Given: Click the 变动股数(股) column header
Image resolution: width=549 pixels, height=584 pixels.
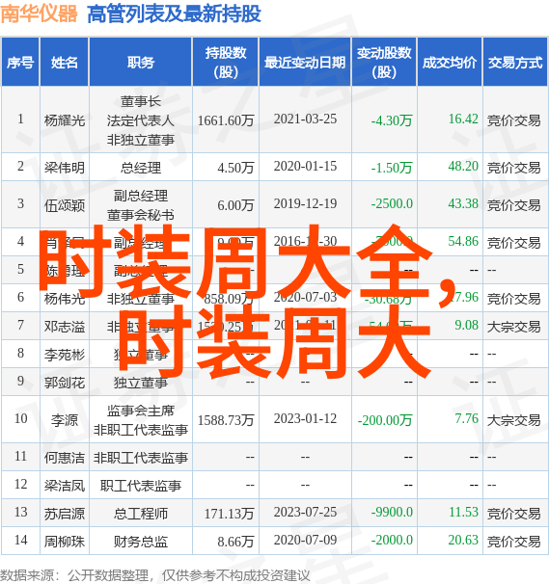Looking at the screenshot, I should click(384, 62).
